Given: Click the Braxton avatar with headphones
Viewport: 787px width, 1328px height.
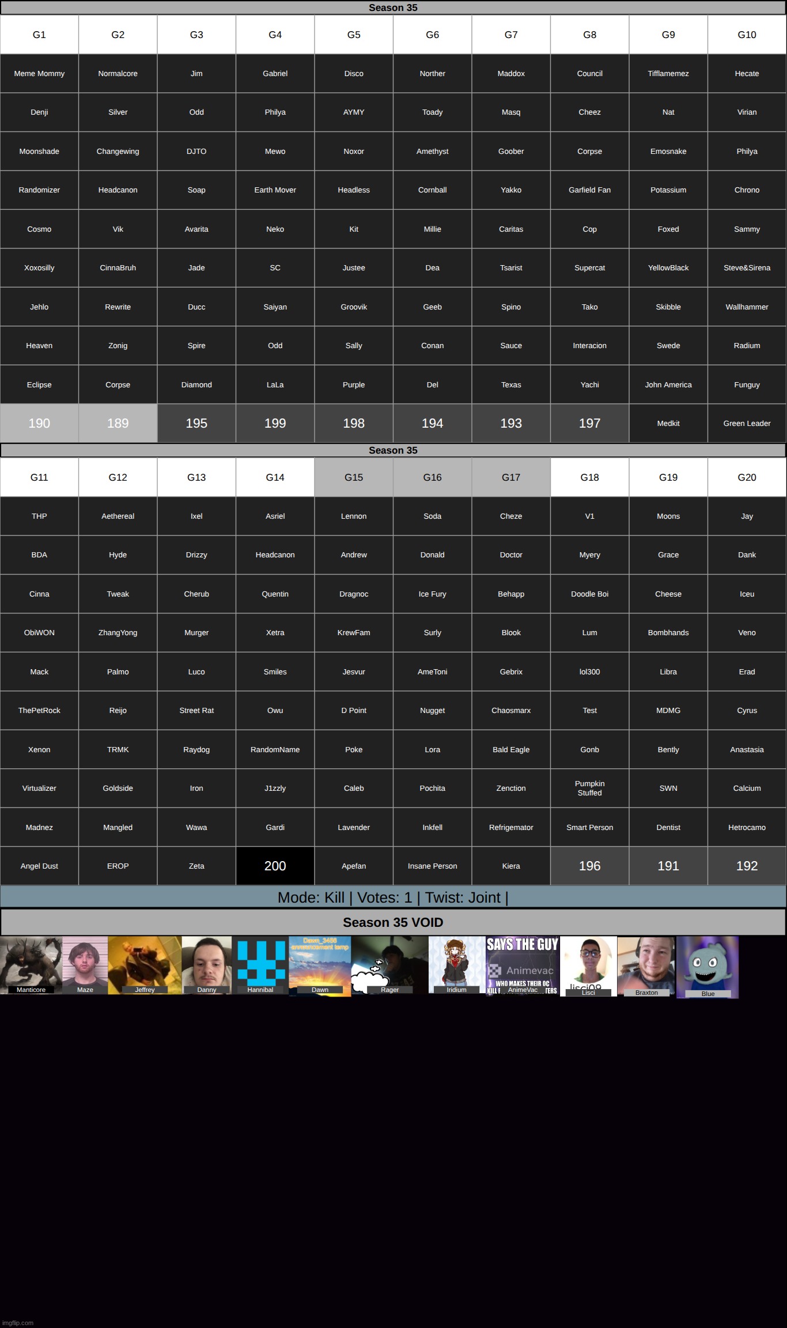Looking at the screenshot, I should 646,965.
